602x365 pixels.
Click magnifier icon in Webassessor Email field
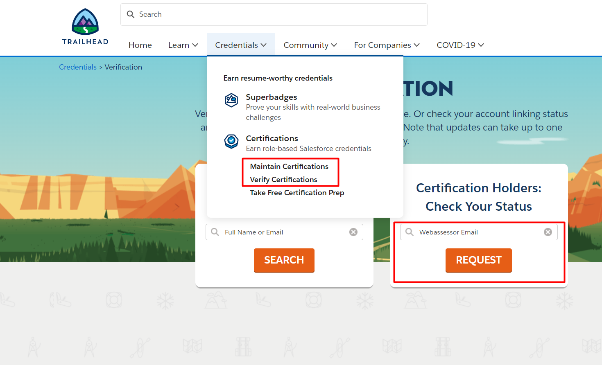coord(410,232)
